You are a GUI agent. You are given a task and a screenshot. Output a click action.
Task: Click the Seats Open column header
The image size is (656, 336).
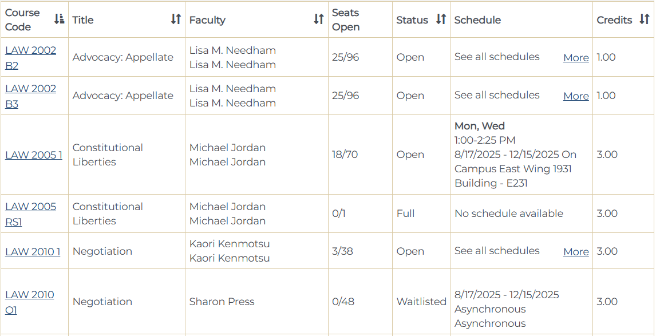(346, 19)
